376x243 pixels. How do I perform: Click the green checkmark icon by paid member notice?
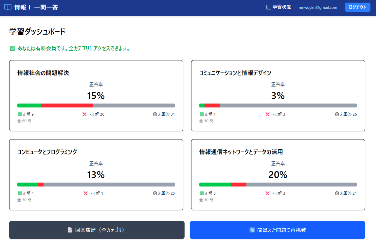(12, 49)
